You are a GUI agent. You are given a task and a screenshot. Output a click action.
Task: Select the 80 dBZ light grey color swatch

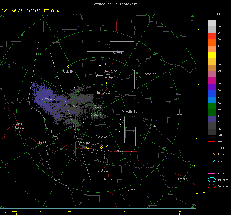pos(211,23)
